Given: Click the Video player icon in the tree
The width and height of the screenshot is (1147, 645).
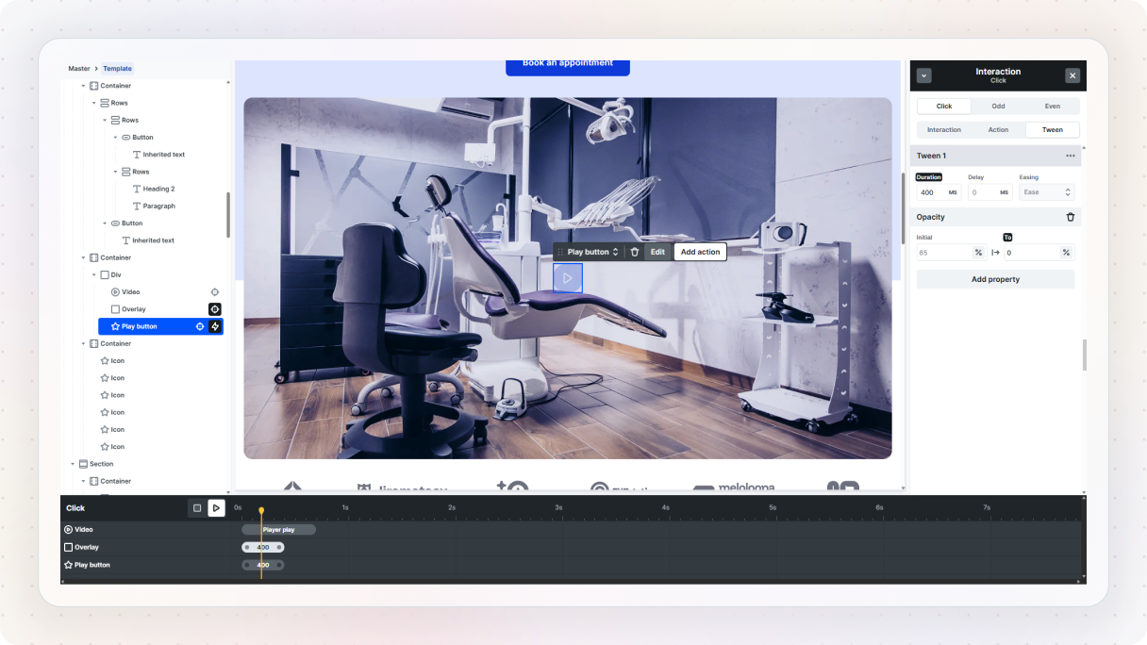Looking at the screenshot, I should tap(115, 292).
